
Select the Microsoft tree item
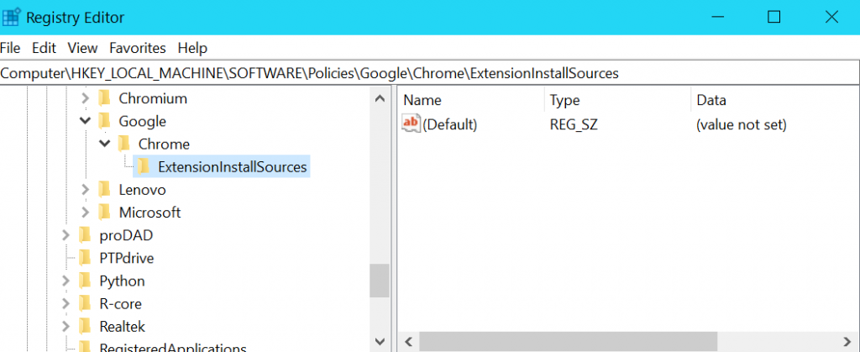[149, 213]
